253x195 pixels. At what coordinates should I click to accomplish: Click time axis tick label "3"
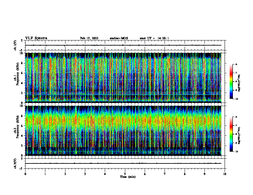pos(85,174)
